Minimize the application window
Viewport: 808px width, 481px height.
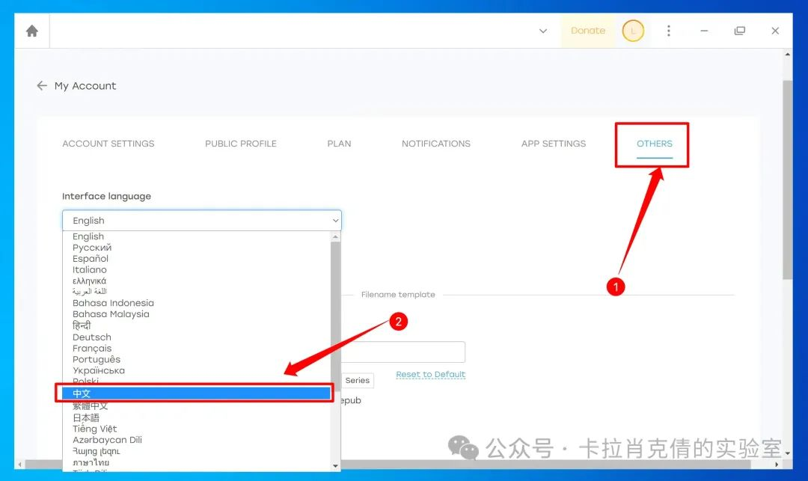[704, 31]
